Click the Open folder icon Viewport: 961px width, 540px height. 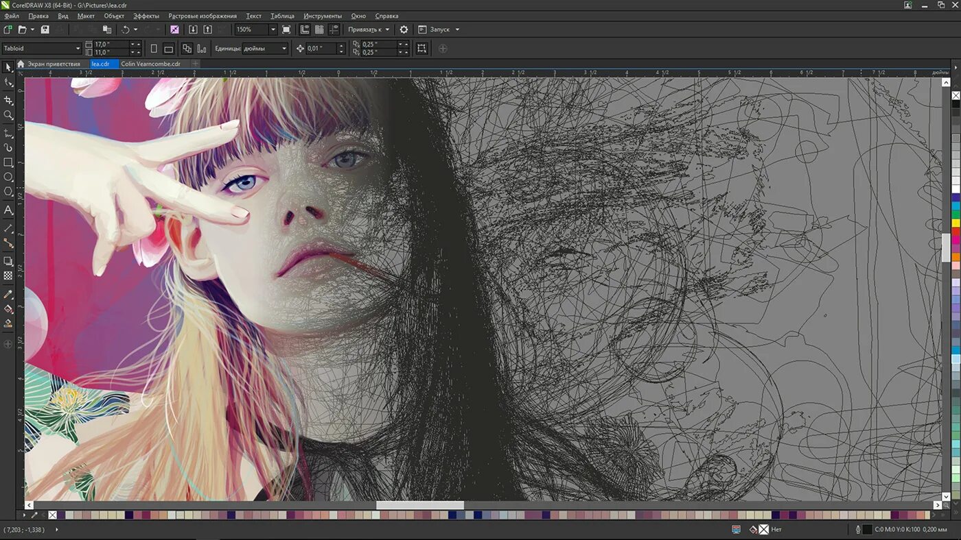coord(22,29)
